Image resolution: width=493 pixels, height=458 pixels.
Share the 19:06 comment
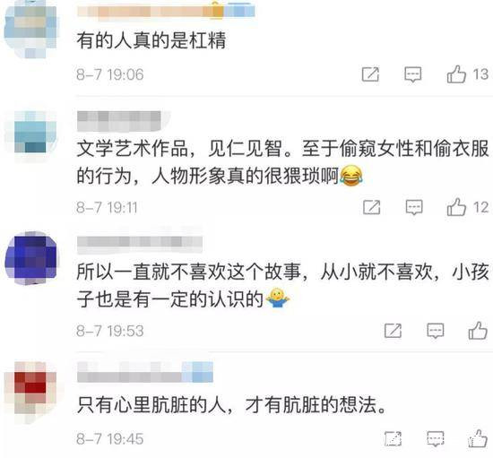point(370,74)
